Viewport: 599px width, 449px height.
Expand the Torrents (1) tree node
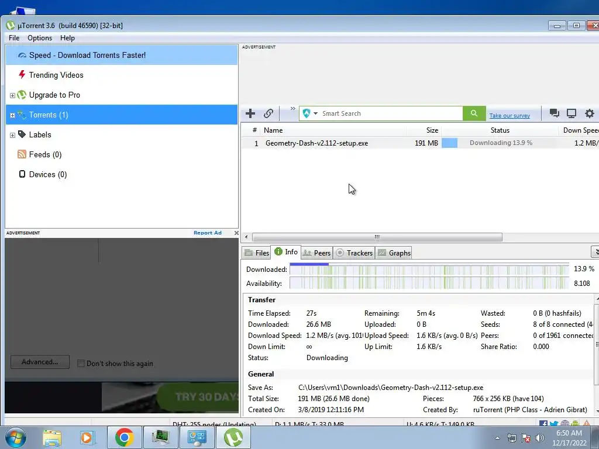[12, 115]
